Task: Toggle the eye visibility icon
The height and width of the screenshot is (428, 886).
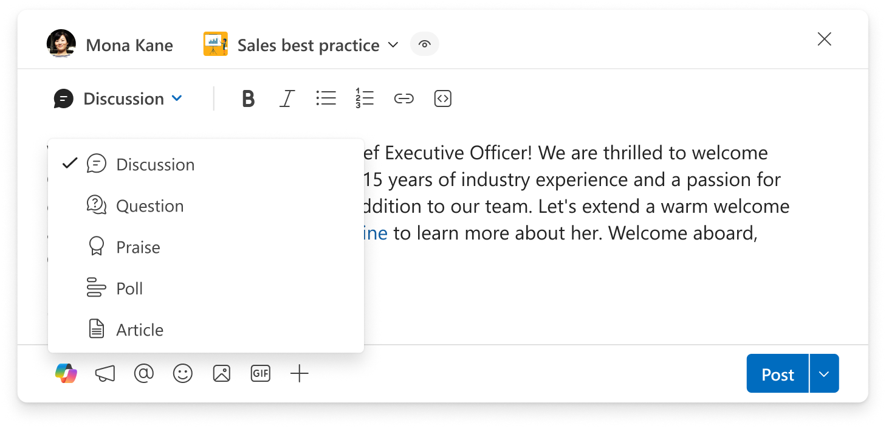Action: click(x=425, y=44)
